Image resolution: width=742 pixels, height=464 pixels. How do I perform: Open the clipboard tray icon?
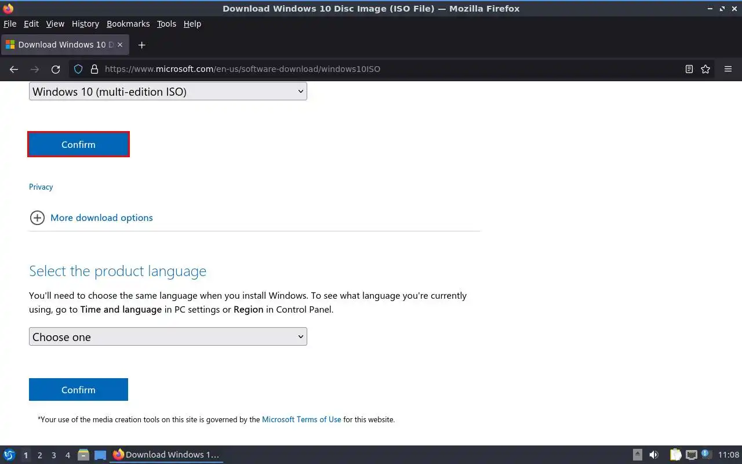675,455
